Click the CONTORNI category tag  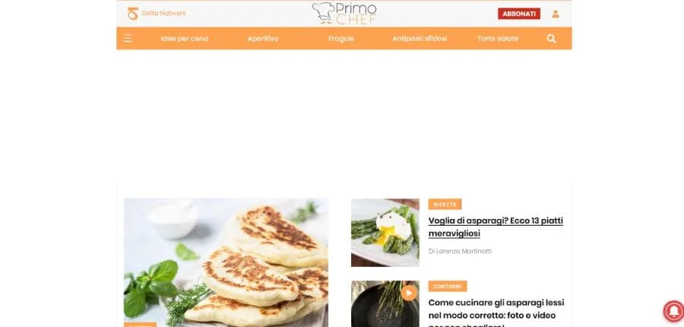448,287
